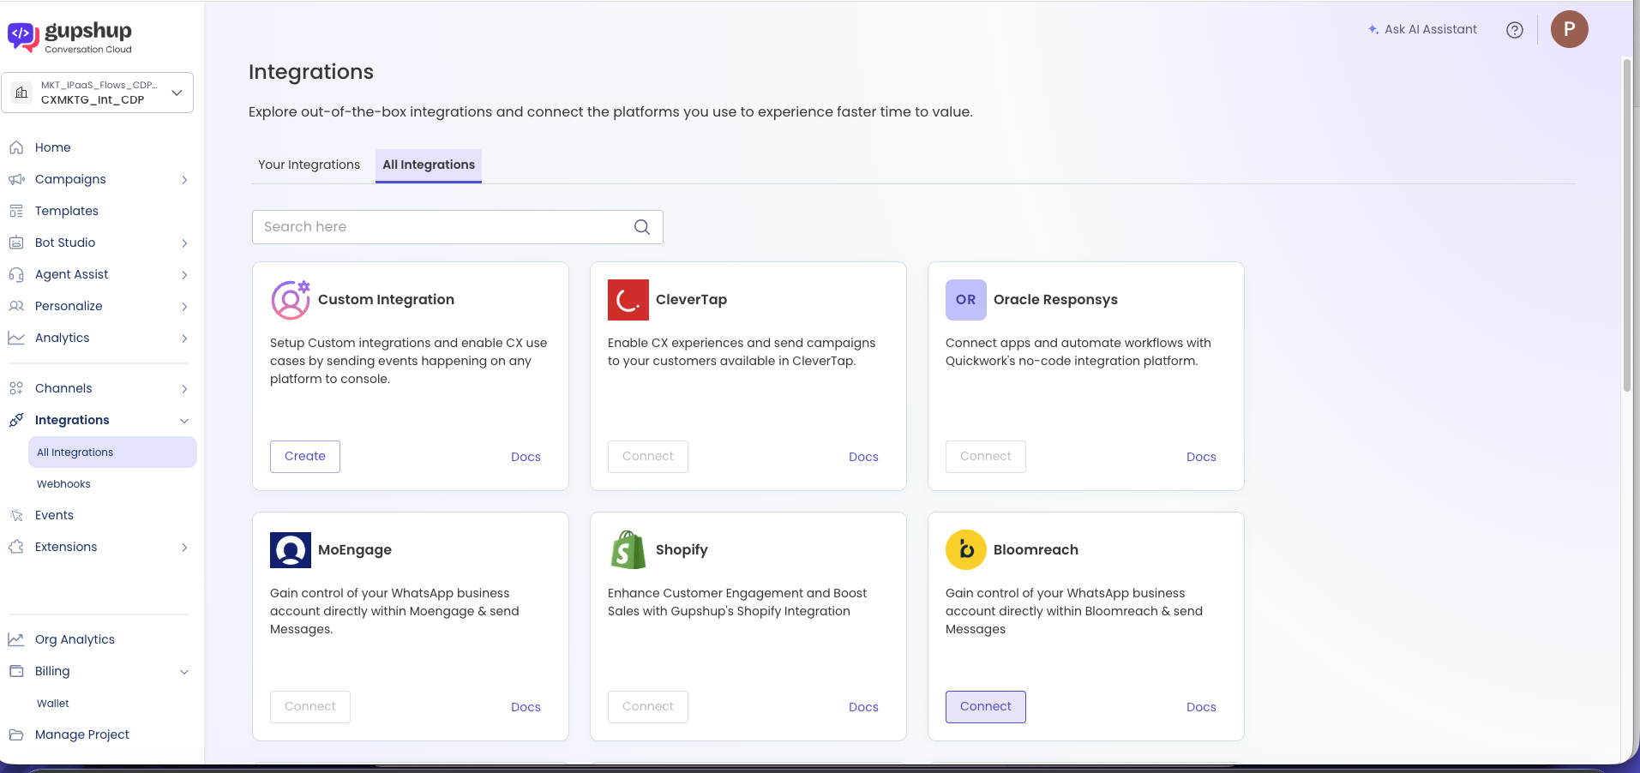The width and height of the screenshot is (1640, 773).
Task: Click the CleverTap logo icon
Action: tap(628, 300)
